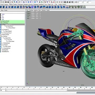Toggle make selected object live
Screen dimensions: 95x95
coord(54,2)
